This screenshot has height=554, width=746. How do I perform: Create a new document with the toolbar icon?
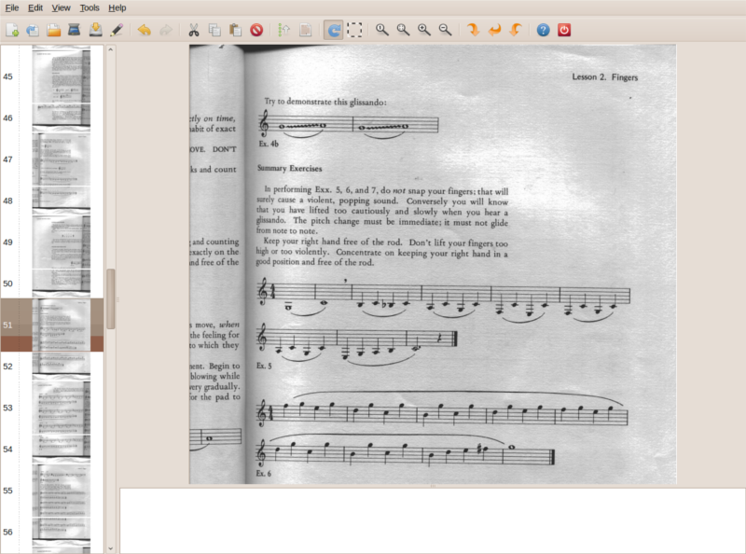point(13,30)
